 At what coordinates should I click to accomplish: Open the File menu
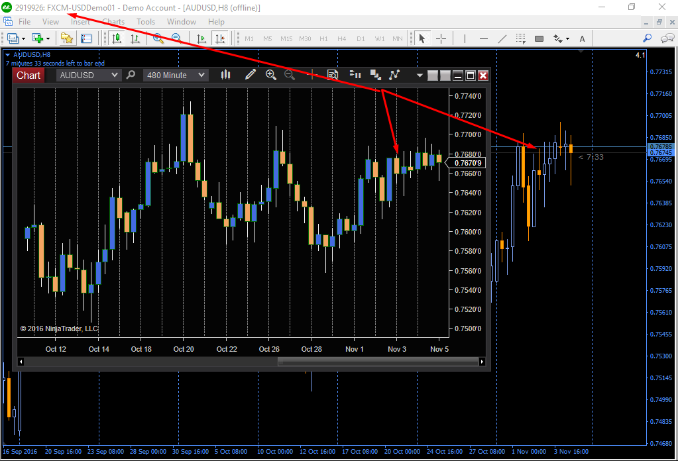pyautogui.click(x=25, y=22)
